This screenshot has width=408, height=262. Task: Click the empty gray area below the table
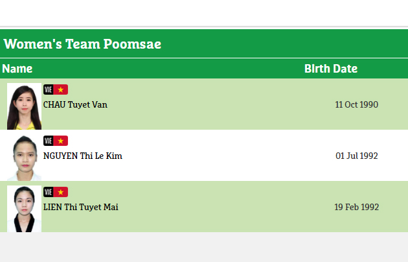[x=204, y=248]
